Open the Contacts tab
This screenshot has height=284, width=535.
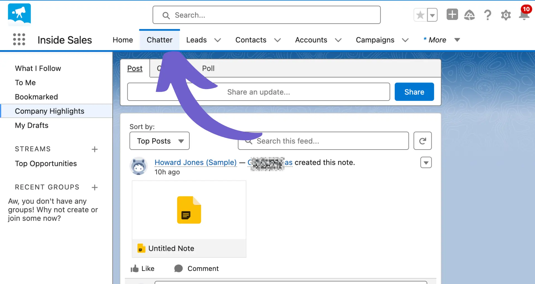251,40
